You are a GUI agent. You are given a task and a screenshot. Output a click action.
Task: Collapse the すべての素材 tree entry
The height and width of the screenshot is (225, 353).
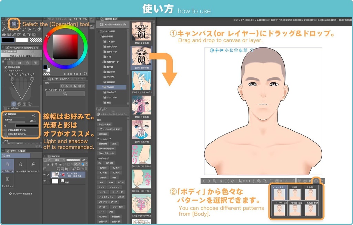pos(99,32)
